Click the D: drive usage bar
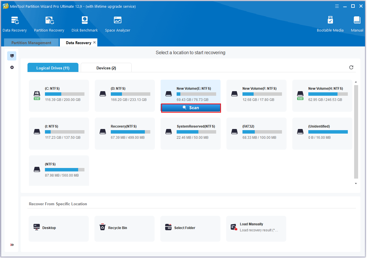The image size is (367, 258). pos(131,94)
